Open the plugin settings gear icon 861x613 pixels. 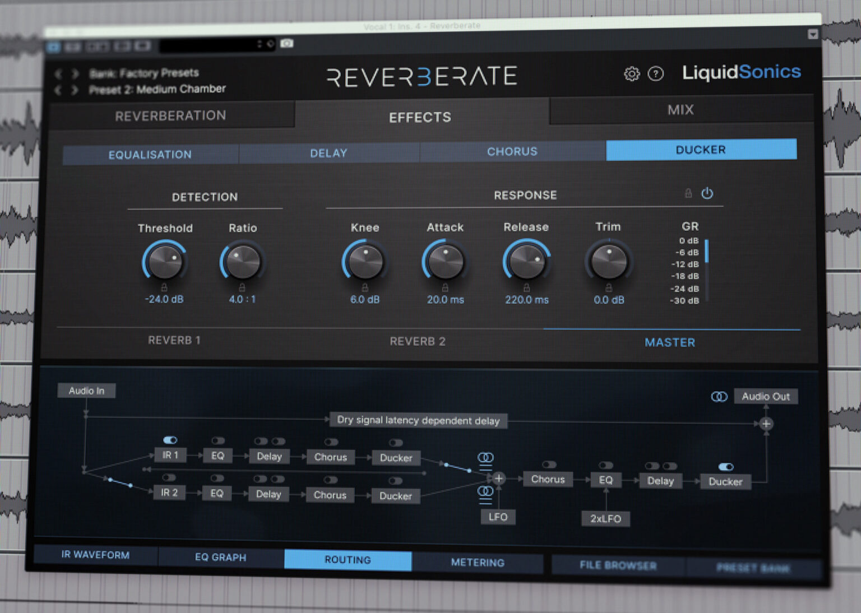click(632, 73)
